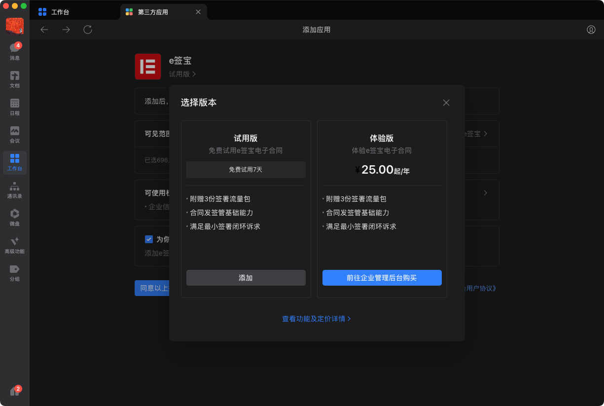Click the 试用版 card title
The width and height of the screenshot is (604, 406).
(246, 139)
